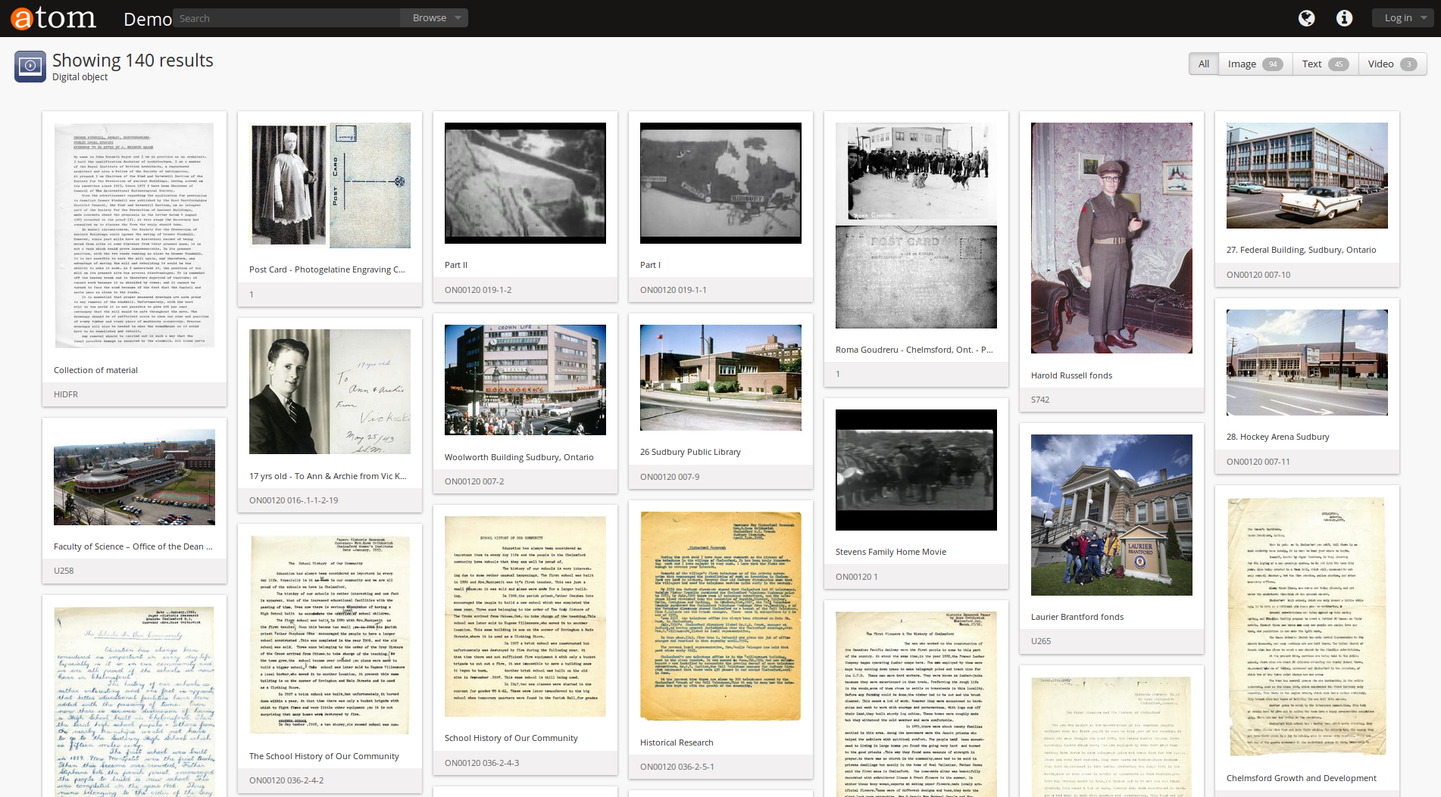Click the digital object icon beside heading

30,67
